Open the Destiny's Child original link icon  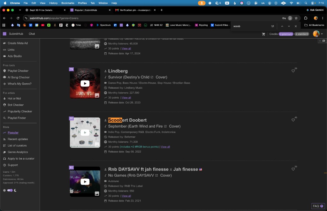(x=152, y=77)
